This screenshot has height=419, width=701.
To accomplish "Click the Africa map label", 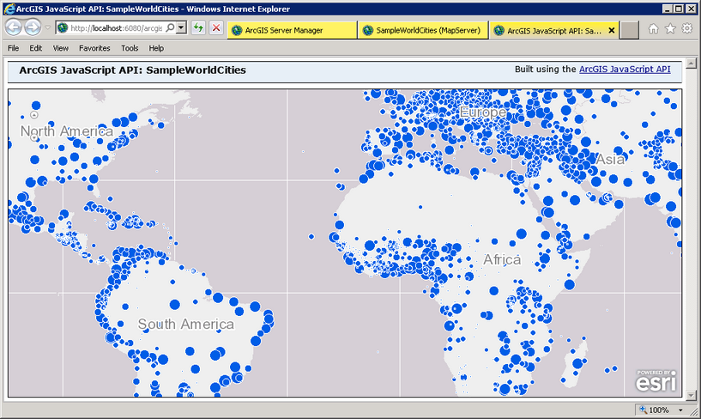I will pyautogui.click(x=502, y=259).
